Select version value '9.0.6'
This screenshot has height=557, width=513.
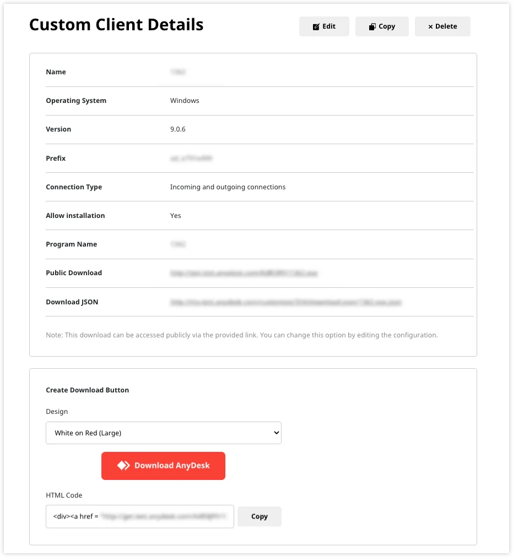[178, 129]
